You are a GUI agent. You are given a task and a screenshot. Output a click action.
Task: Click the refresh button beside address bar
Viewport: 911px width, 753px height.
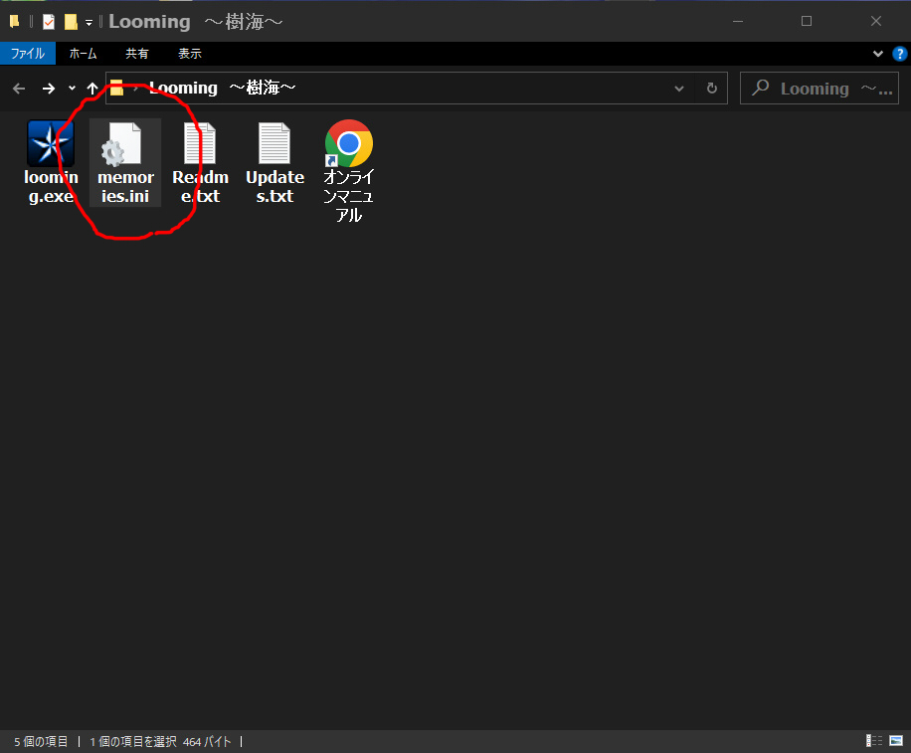click(711, 89)
